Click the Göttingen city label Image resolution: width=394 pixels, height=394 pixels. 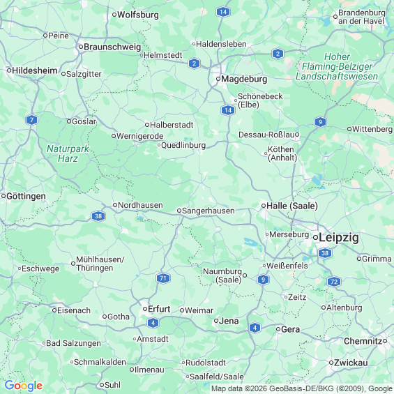pyautogui.click(x=26, y=196)
